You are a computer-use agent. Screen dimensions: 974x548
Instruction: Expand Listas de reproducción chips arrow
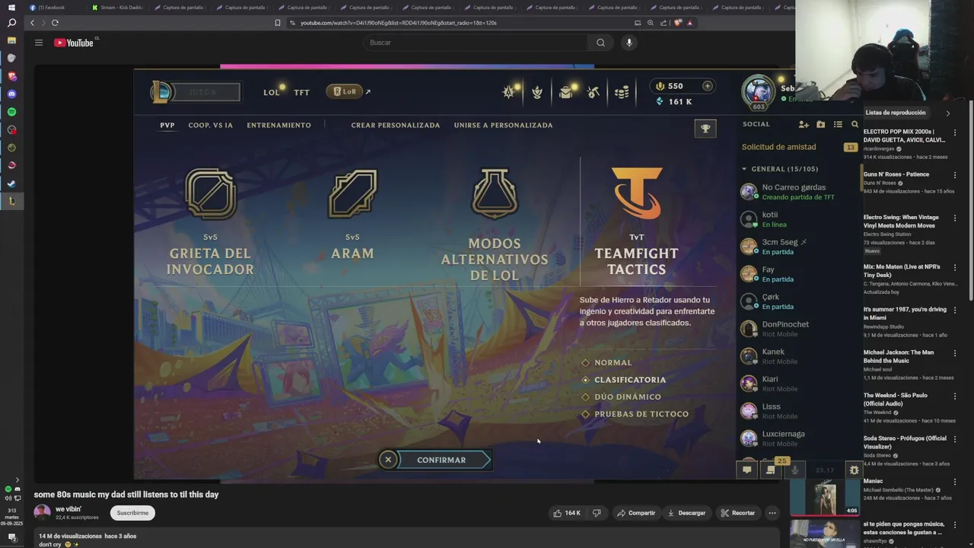click(x=947, y=113)
